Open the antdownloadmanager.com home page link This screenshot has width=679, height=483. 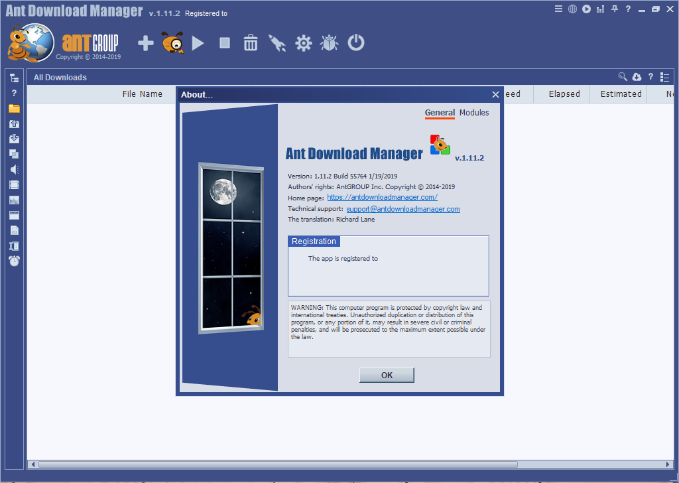pos(383,197)
